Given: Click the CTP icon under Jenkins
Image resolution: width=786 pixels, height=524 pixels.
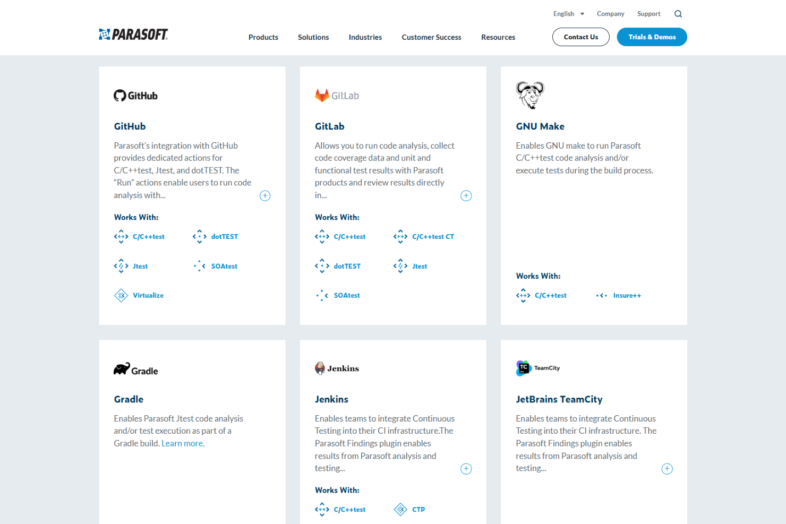Looking at the screenshot, I should tap(400, 509).
